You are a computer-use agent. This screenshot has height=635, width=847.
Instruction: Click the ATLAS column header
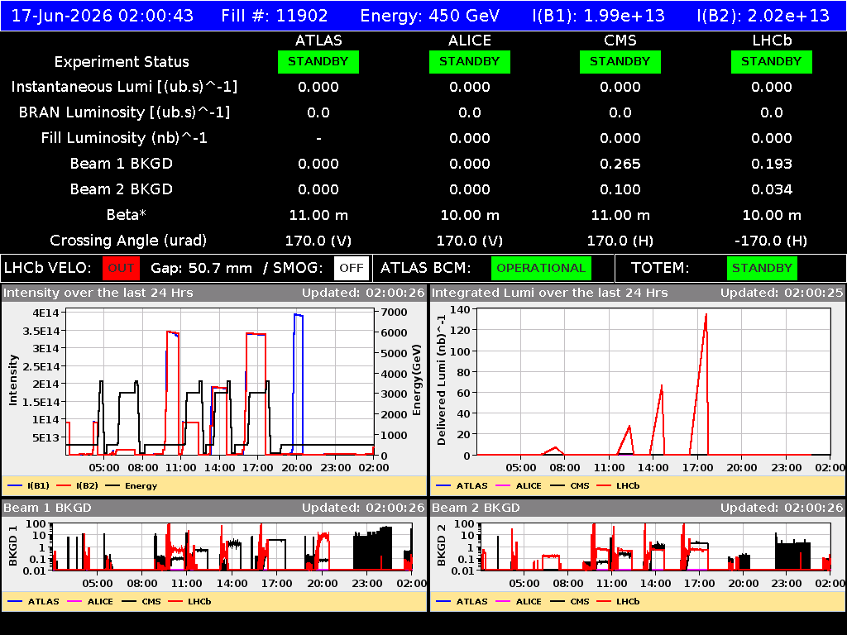[318, 41]
